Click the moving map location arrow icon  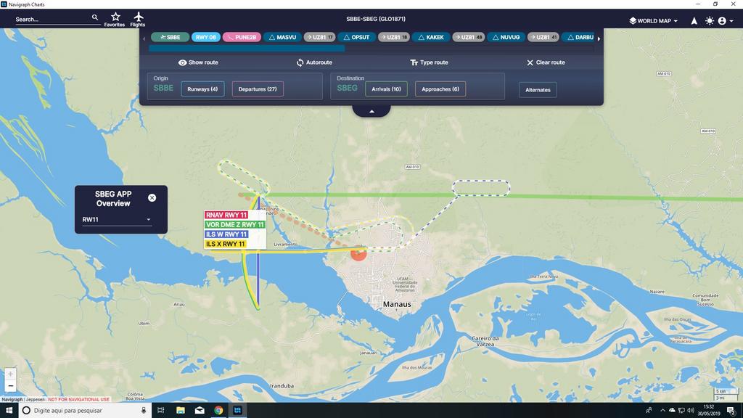(694, 21)
